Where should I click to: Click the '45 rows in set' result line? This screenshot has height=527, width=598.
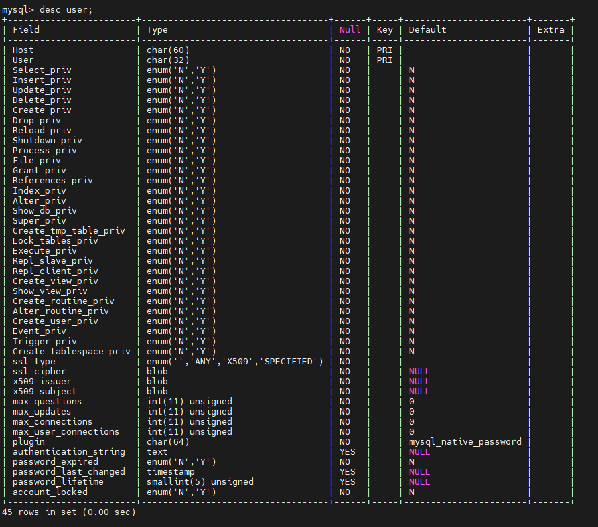[x=69, y=512]
